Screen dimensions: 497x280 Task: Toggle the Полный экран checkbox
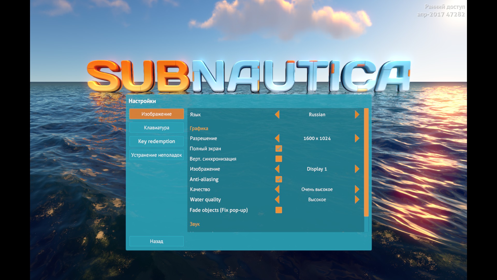pyautogui.click(x=279, y=149)
